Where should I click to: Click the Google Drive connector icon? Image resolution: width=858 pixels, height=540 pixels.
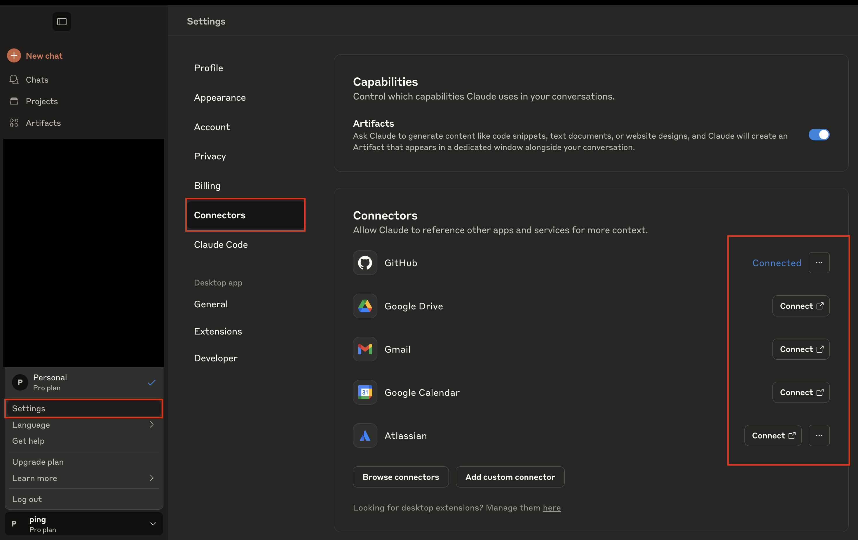(x=365, y=306)
